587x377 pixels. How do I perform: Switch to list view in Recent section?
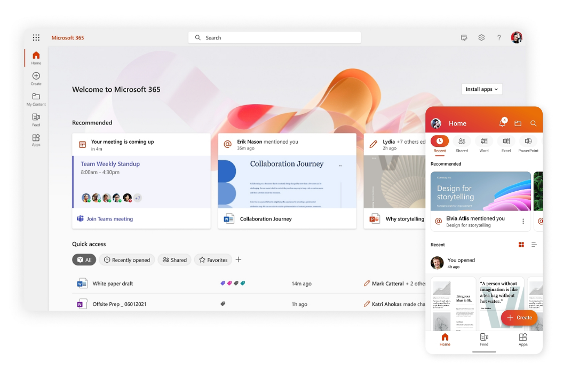(534, 245)
